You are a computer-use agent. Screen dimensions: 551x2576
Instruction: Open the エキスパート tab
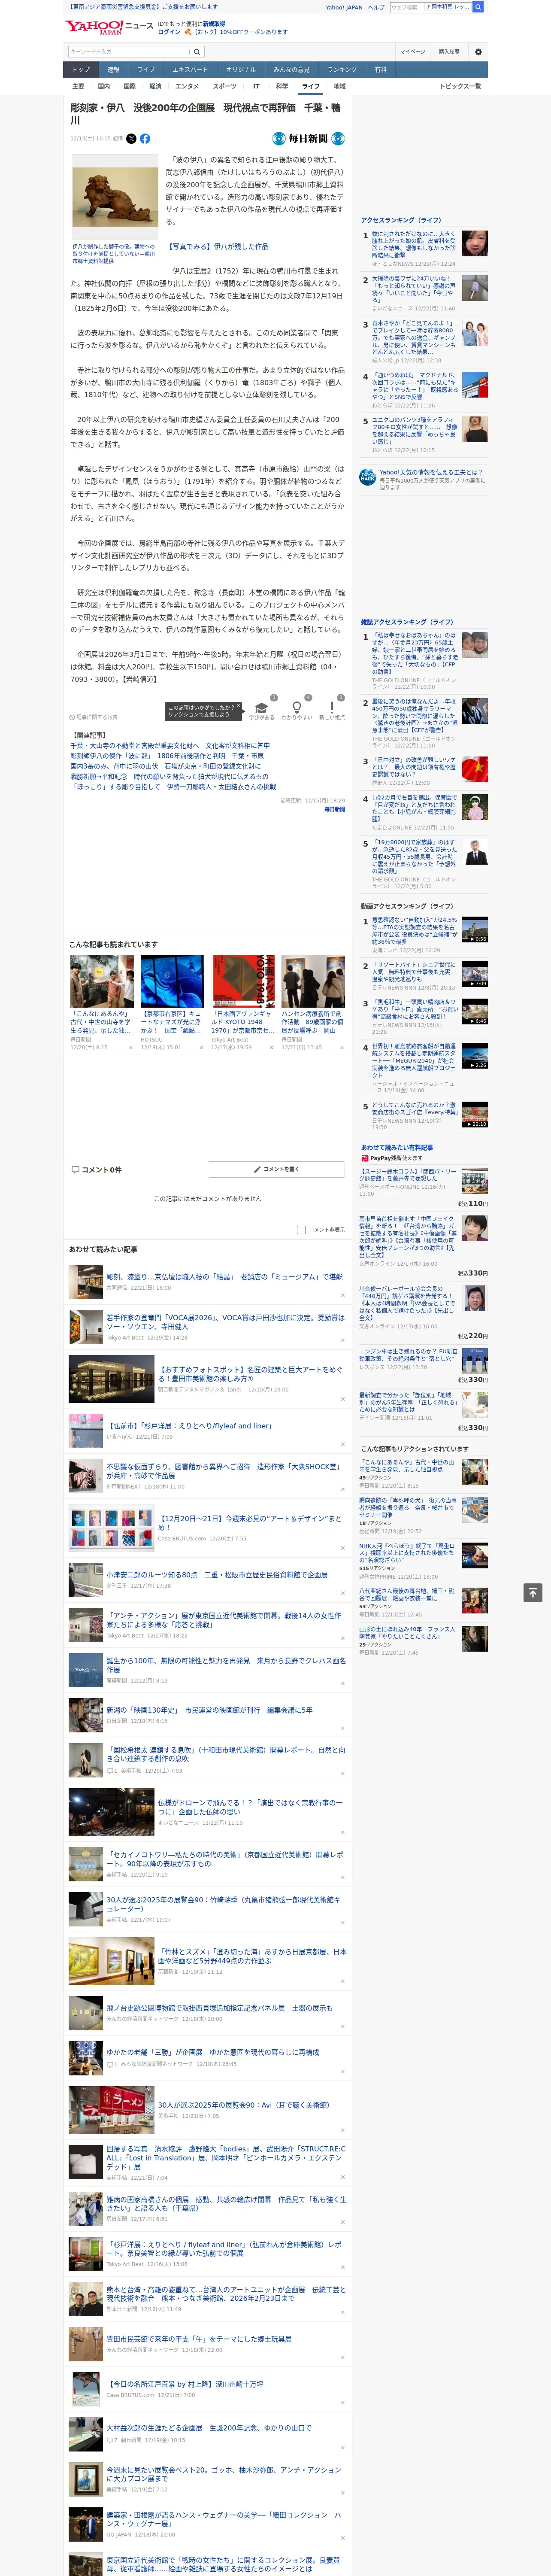(x=190, y=69)
